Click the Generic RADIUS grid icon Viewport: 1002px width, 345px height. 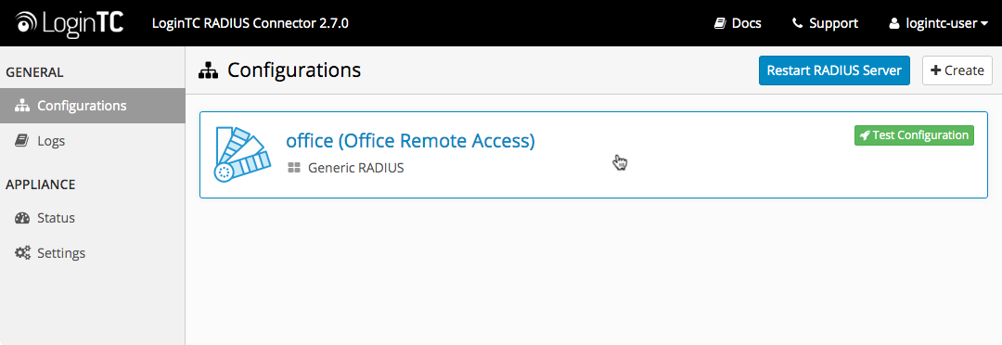(294, 168)
